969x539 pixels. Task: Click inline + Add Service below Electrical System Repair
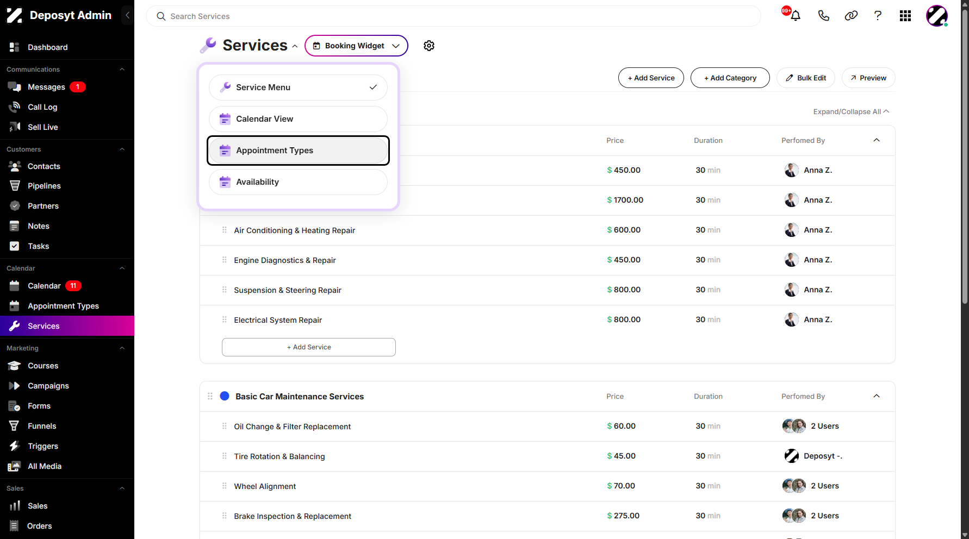(309, 347)
